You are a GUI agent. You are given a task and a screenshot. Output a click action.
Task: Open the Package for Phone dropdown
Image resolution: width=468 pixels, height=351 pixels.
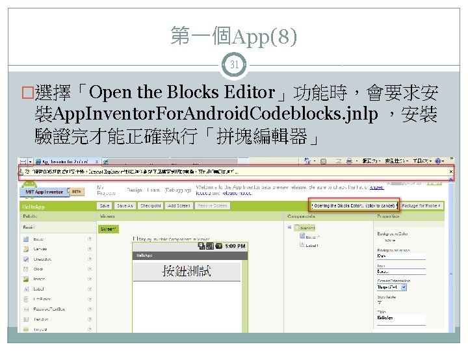pos(421,205)
